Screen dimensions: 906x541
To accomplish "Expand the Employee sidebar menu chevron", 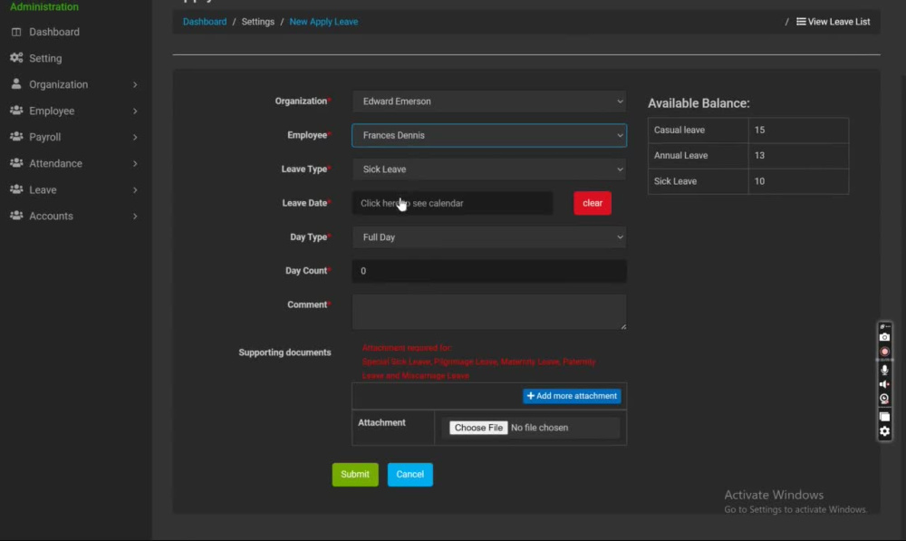I will click(x=135, y=111).
